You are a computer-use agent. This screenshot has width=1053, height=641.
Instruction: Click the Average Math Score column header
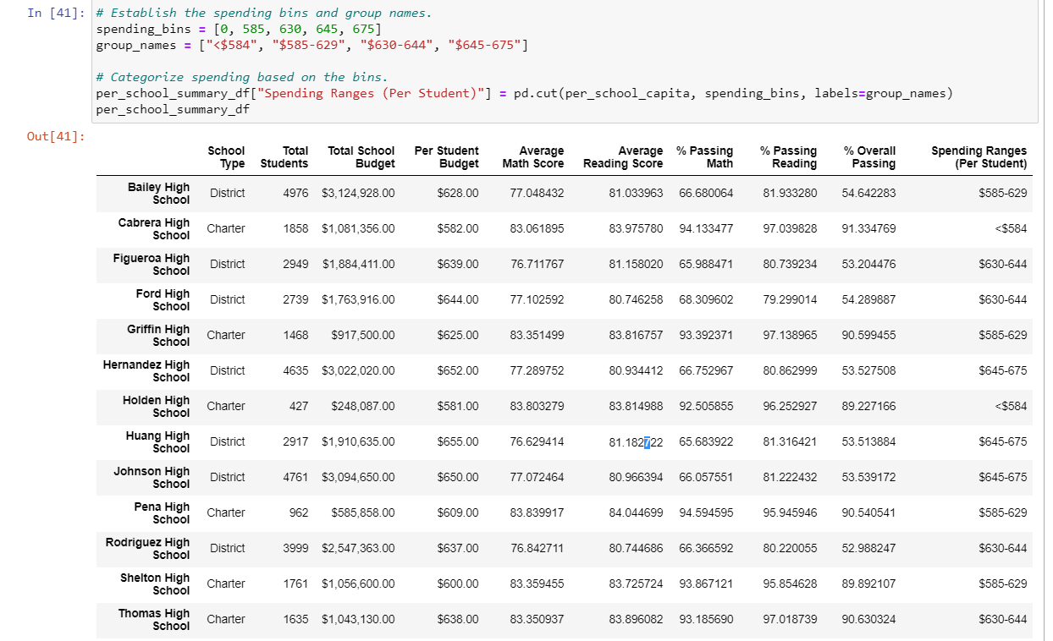coord(533,157)
